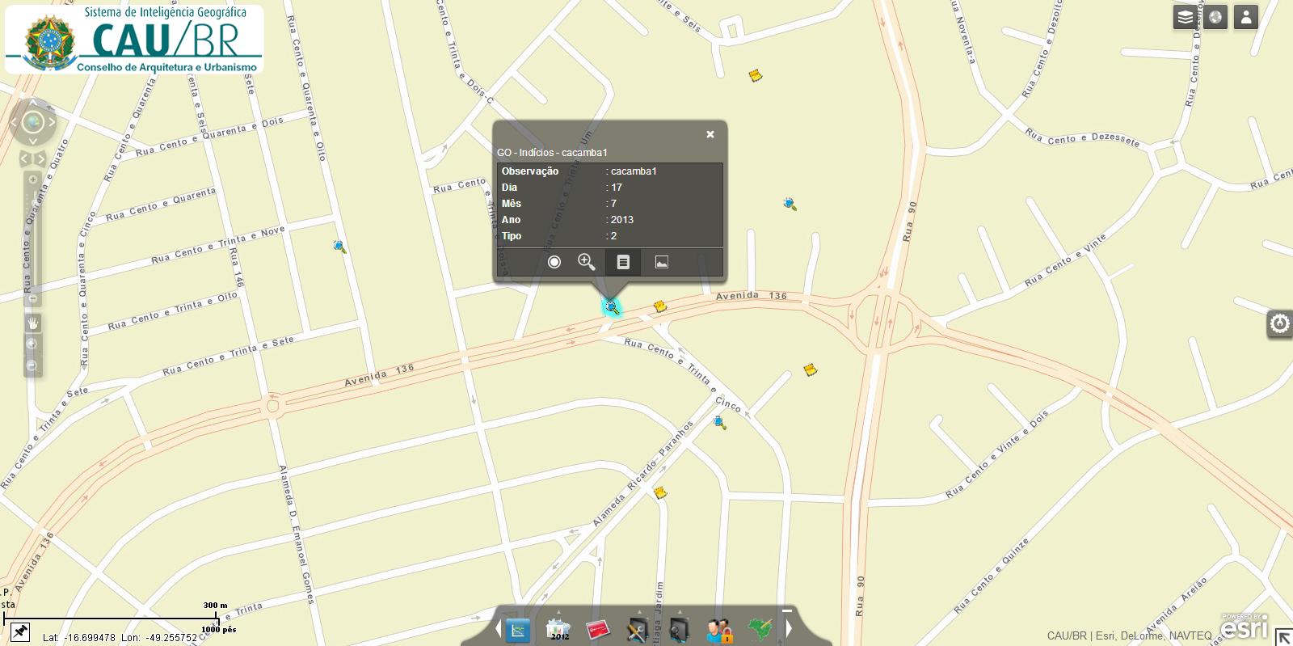Go to next map extent

(40, 159)
